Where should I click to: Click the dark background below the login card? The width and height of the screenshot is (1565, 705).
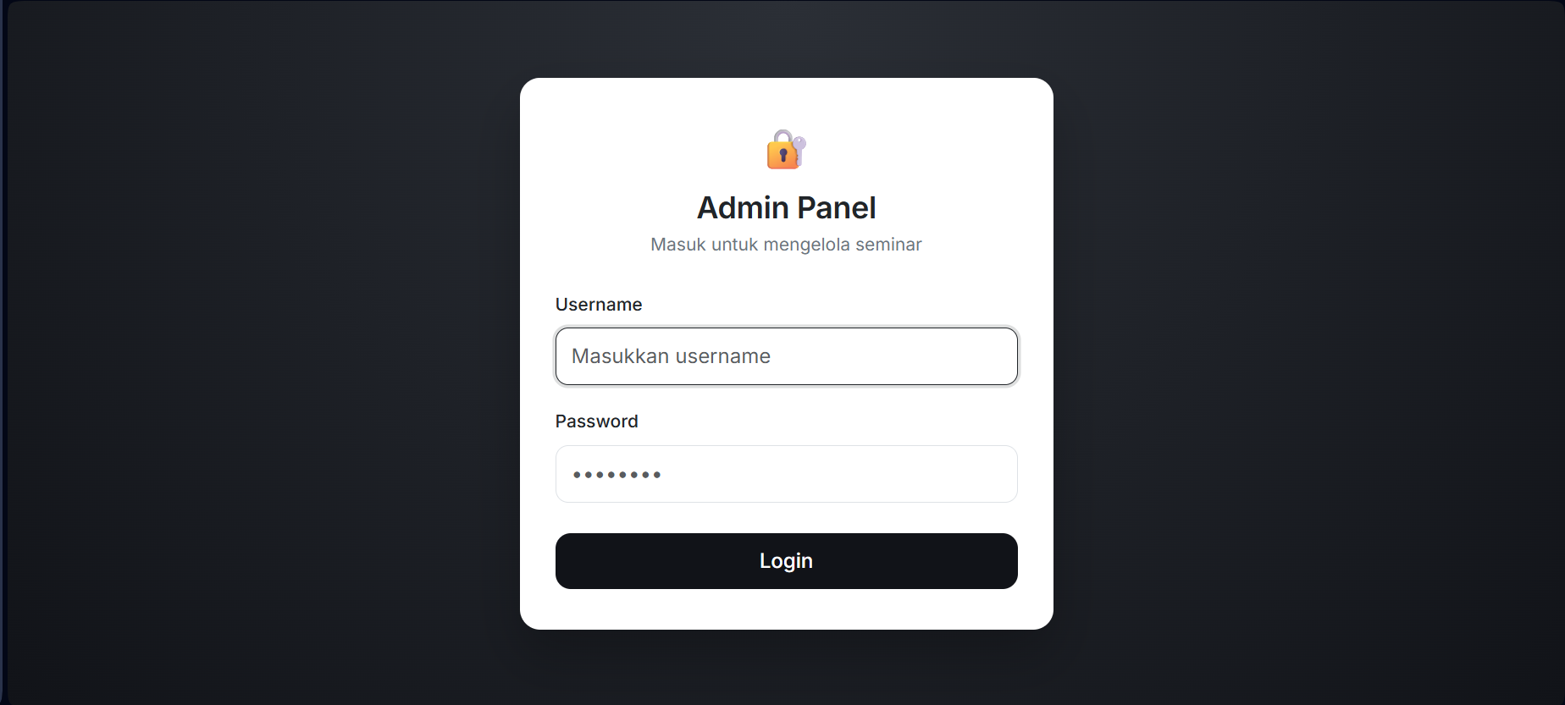pyautogui.click(x=786, y=669)
